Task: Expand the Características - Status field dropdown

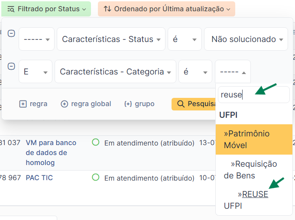Action: pos(111,39)
